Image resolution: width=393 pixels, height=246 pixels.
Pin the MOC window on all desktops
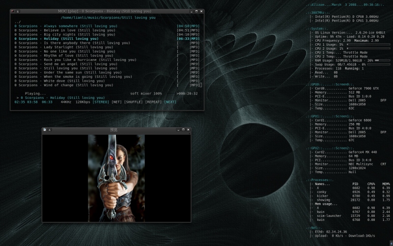(18, 11)
